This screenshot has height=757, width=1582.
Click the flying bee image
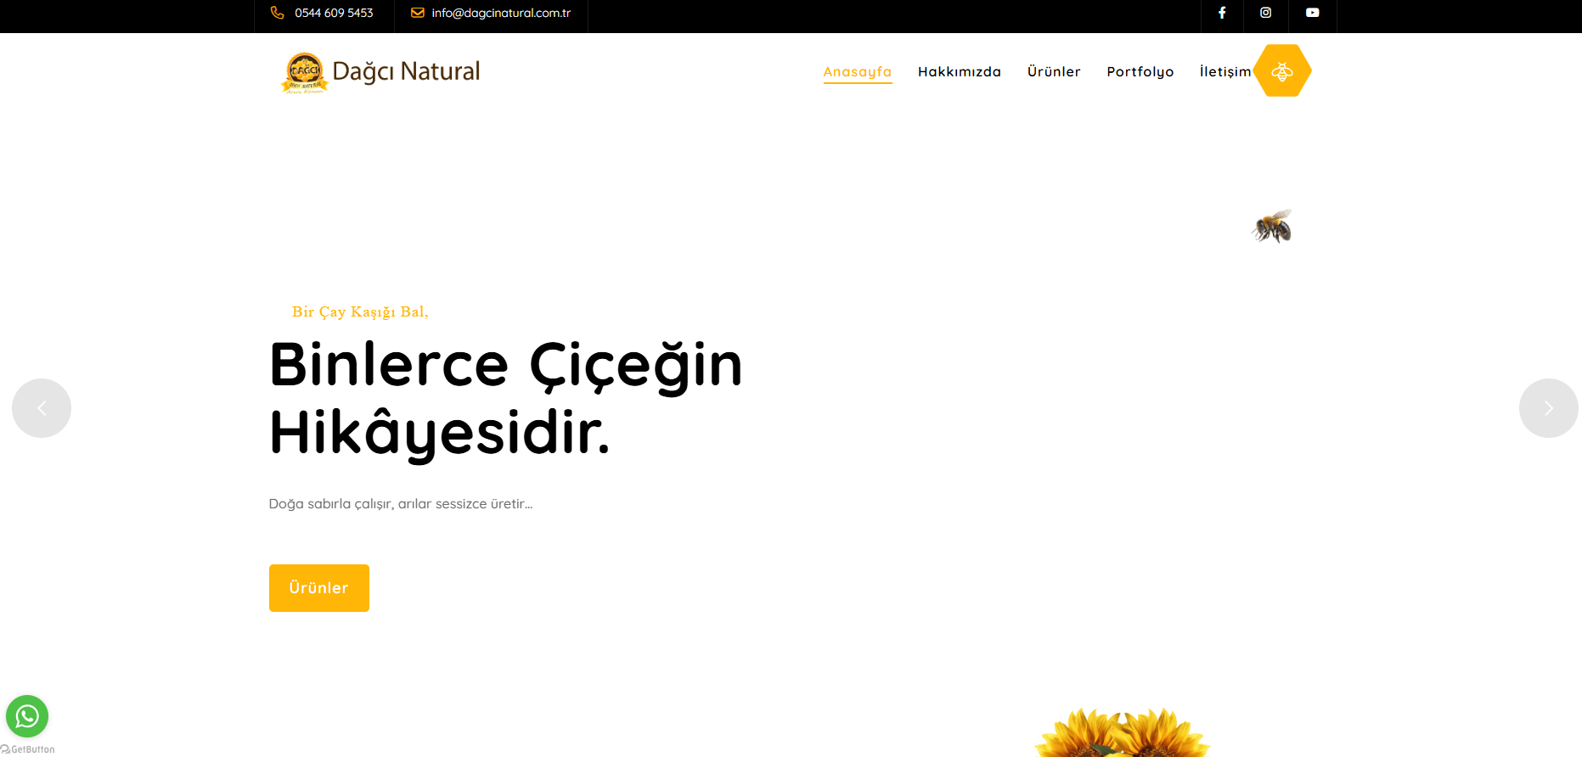click(x=1271, y=226)
